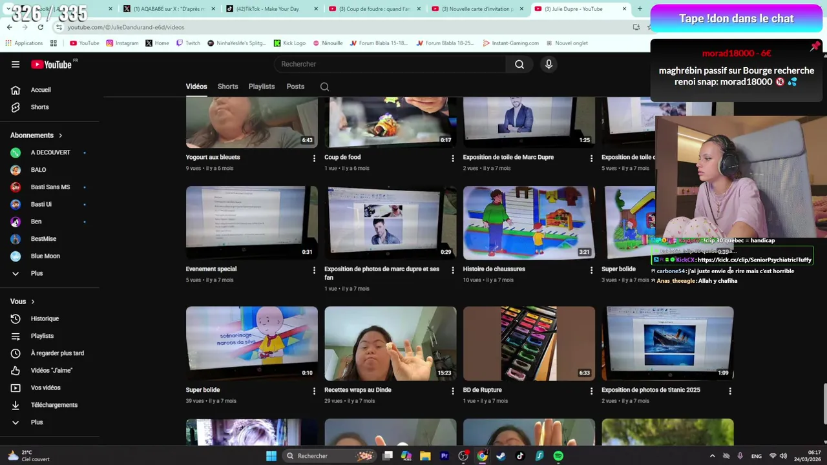Image resolution: width=827 pixels, height=465 pixels.
Task: Switch to the Coup de foudre browser tab
Action: pos(375,9)
